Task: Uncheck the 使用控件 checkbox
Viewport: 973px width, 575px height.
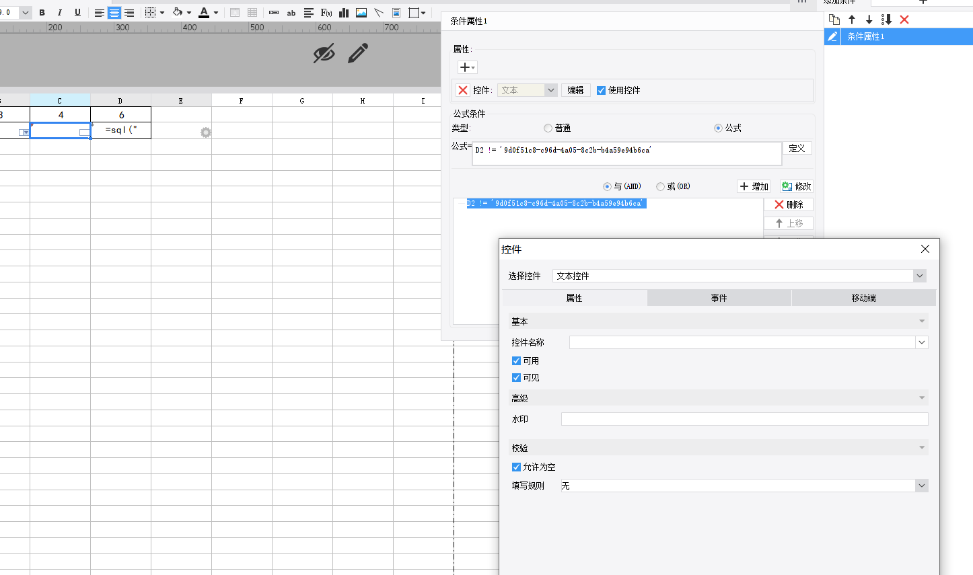Action: tap(601, 90)
